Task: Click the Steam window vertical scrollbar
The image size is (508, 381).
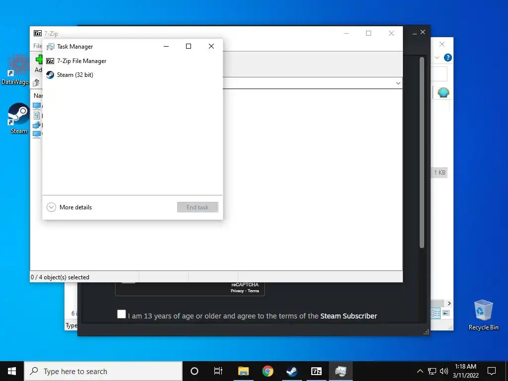Action: click(422, 152)
